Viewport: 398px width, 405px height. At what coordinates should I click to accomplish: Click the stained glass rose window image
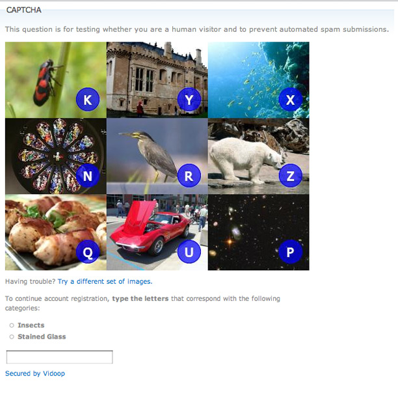56,156
